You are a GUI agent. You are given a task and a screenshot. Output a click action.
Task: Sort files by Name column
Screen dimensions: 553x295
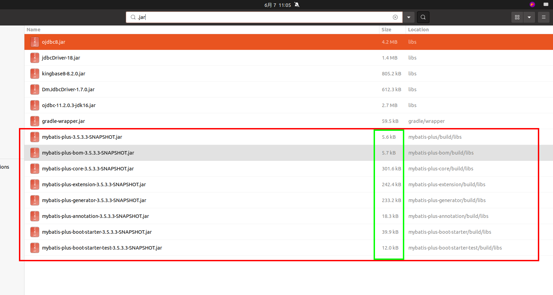[x=33, y=30]
